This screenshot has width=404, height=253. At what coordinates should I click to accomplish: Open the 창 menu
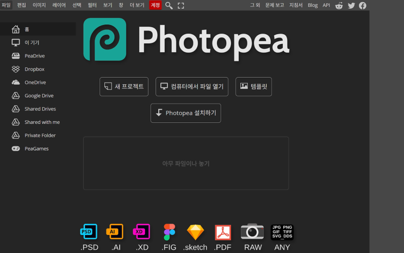tap(121, 5)
